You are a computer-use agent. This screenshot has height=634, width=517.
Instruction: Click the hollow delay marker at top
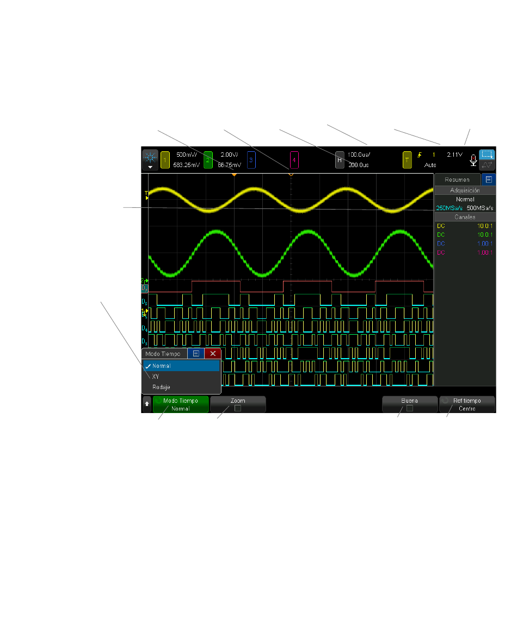[291, 174]
